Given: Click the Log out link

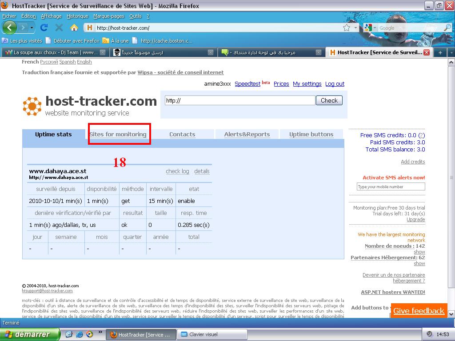Looking at the screenshot, I should pos(335,84).
